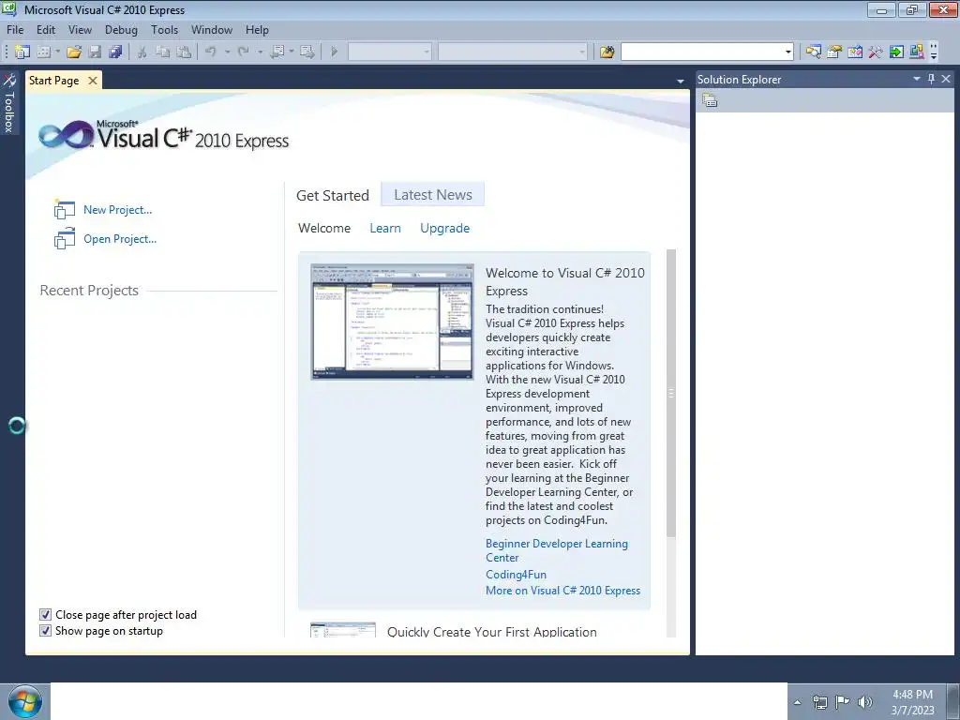Click the Properties icon inside Solution Explorer
This screenshot has height=720, width=960.
tap(710, 100)
